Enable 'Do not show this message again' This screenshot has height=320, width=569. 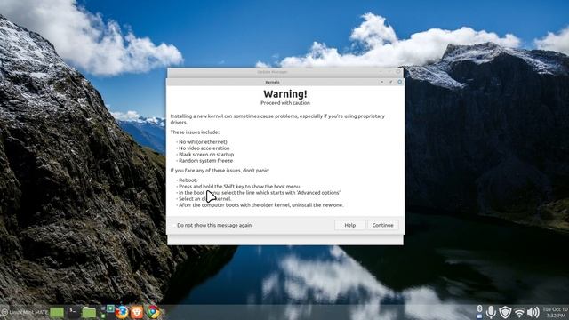click(174, 225)
